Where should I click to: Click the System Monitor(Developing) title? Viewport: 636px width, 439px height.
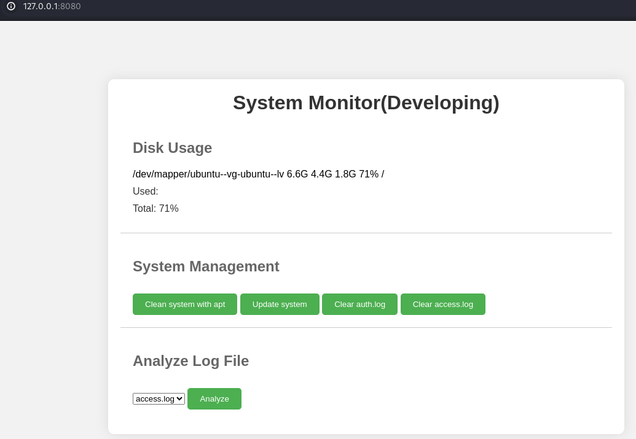[x=366, y=103]
